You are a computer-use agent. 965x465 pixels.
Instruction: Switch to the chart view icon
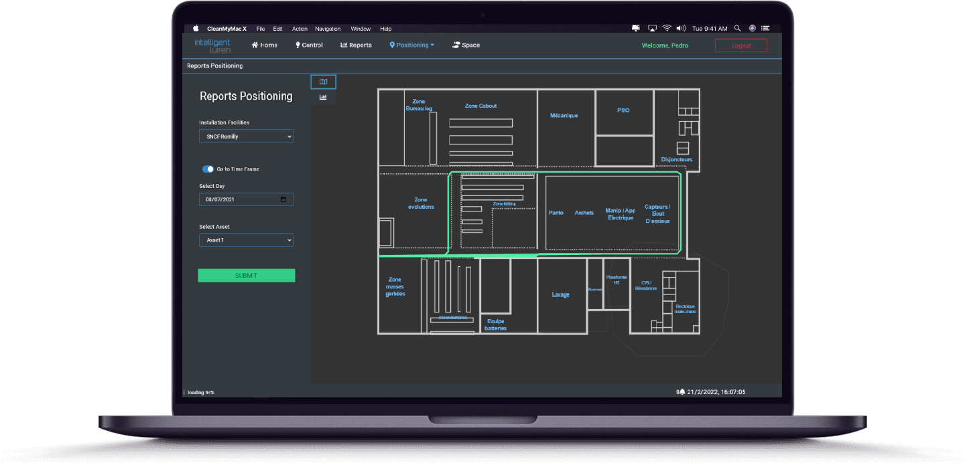click(x=323, y=98)
